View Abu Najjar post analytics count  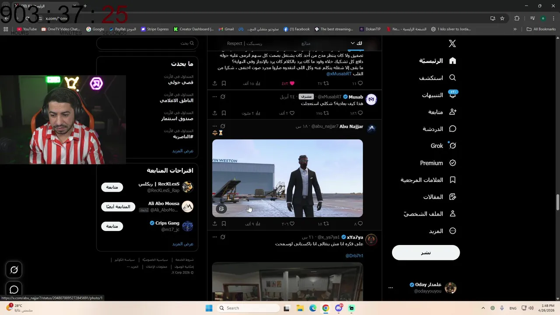click(x=252, y=224)
